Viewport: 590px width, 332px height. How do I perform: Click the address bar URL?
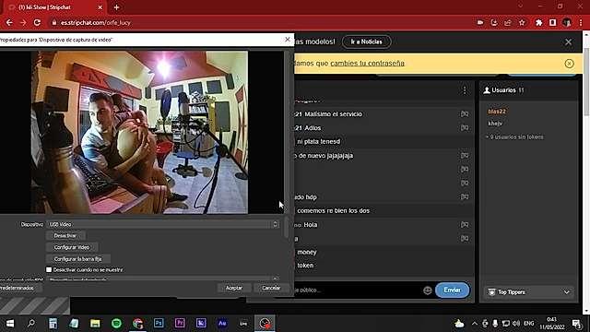coord(96,22)
